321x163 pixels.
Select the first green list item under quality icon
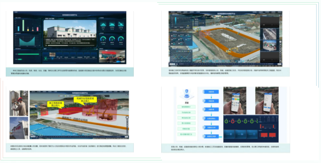pos(186,107)
